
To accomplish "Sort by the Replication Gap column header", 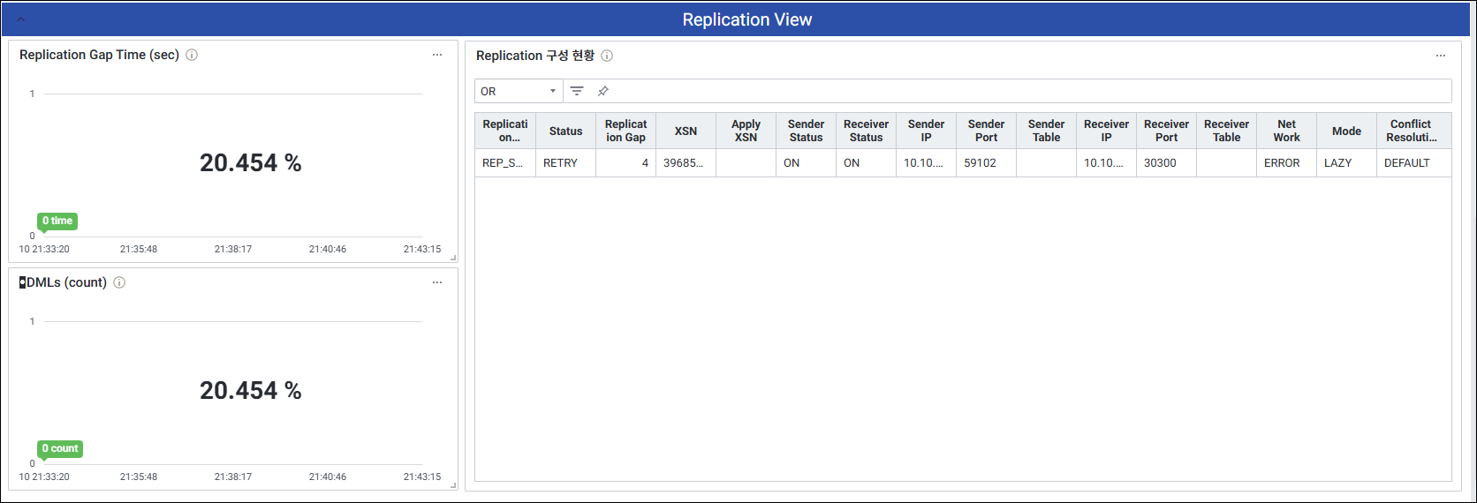I will [x=625, y=131].
